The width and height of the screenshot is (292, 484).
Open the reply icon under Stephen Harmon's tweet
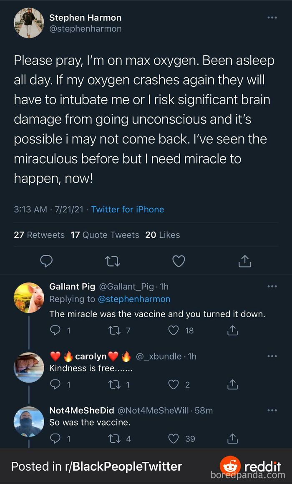coord(46,261)
